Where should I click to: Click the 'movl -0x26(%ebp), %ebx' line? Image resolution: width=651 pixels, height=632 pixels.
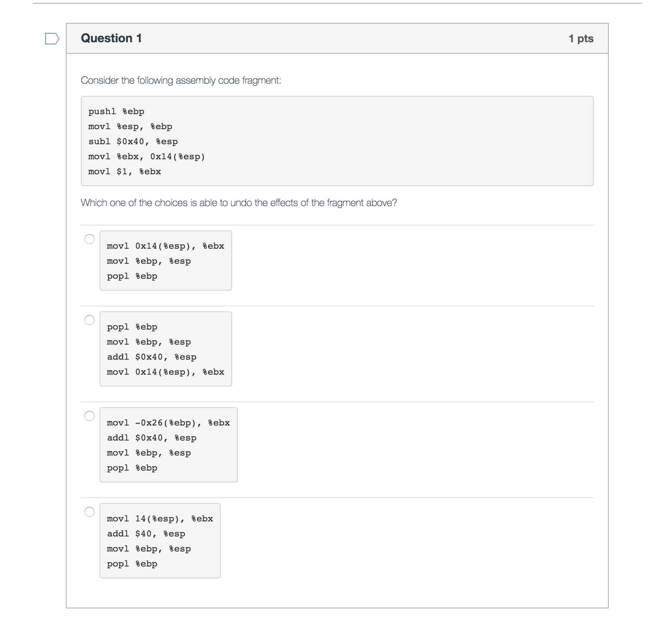click(x=168, y=423)
